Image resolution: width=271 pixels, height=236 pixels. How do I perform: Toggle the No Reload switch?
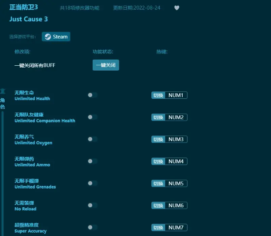pos(93,206)
